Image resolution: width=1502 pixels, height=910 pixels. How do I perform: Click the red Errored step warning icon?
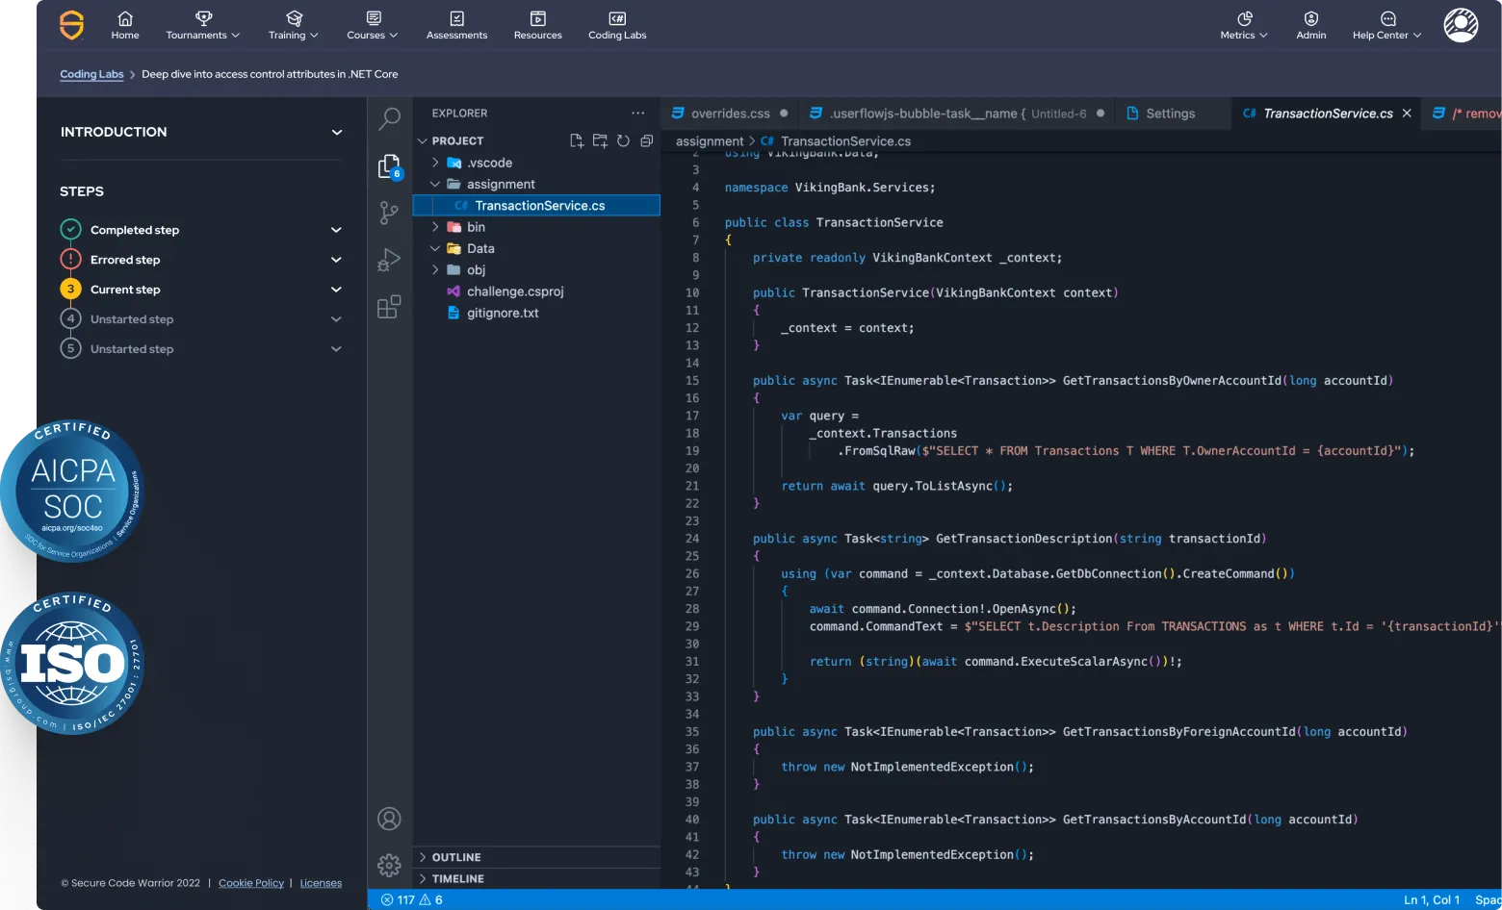[70, 259]
